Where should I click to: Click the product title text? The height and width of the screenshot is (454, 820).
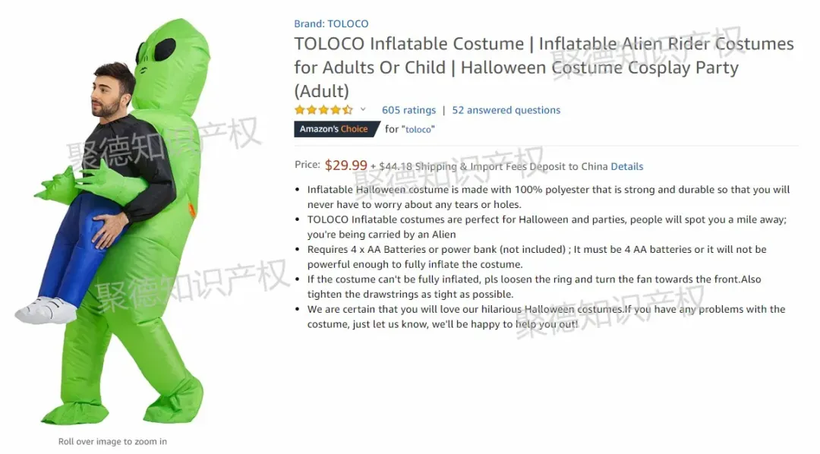(544, 67)
